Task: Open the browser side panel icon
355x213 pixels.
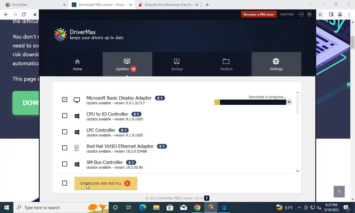Action: tap(331, 14)
